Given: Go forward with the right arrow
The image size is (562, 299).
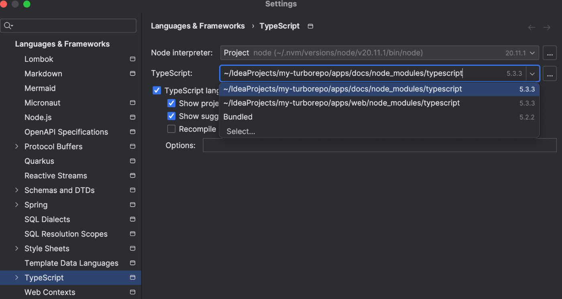Looking at the screenshot, I should (x=546, y=27).
